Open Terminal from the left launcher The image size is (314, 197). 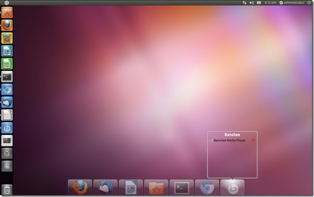[7, 77]
